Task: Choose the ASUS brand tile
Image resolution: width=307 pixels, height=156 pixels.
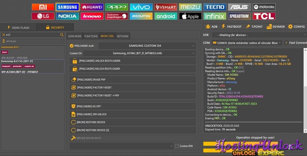Action: tap(239, 7)
